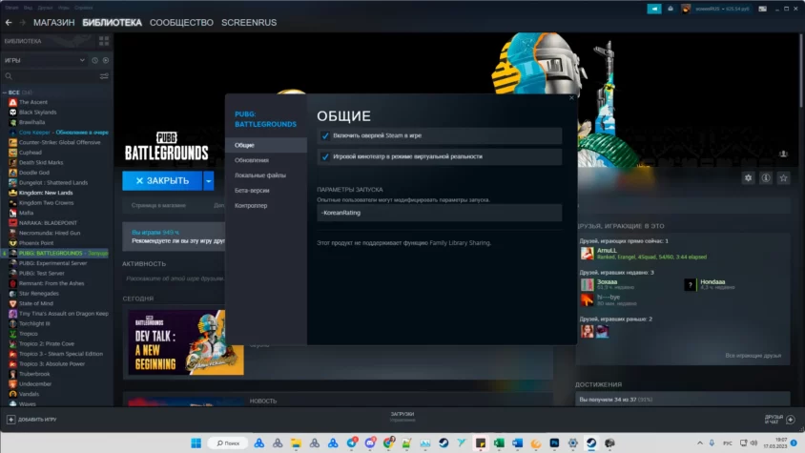This screenshot has width=805, height=453.
Task: Open dropdown arrow next to ЗАКРЫТЬ button
Action: 209,181
